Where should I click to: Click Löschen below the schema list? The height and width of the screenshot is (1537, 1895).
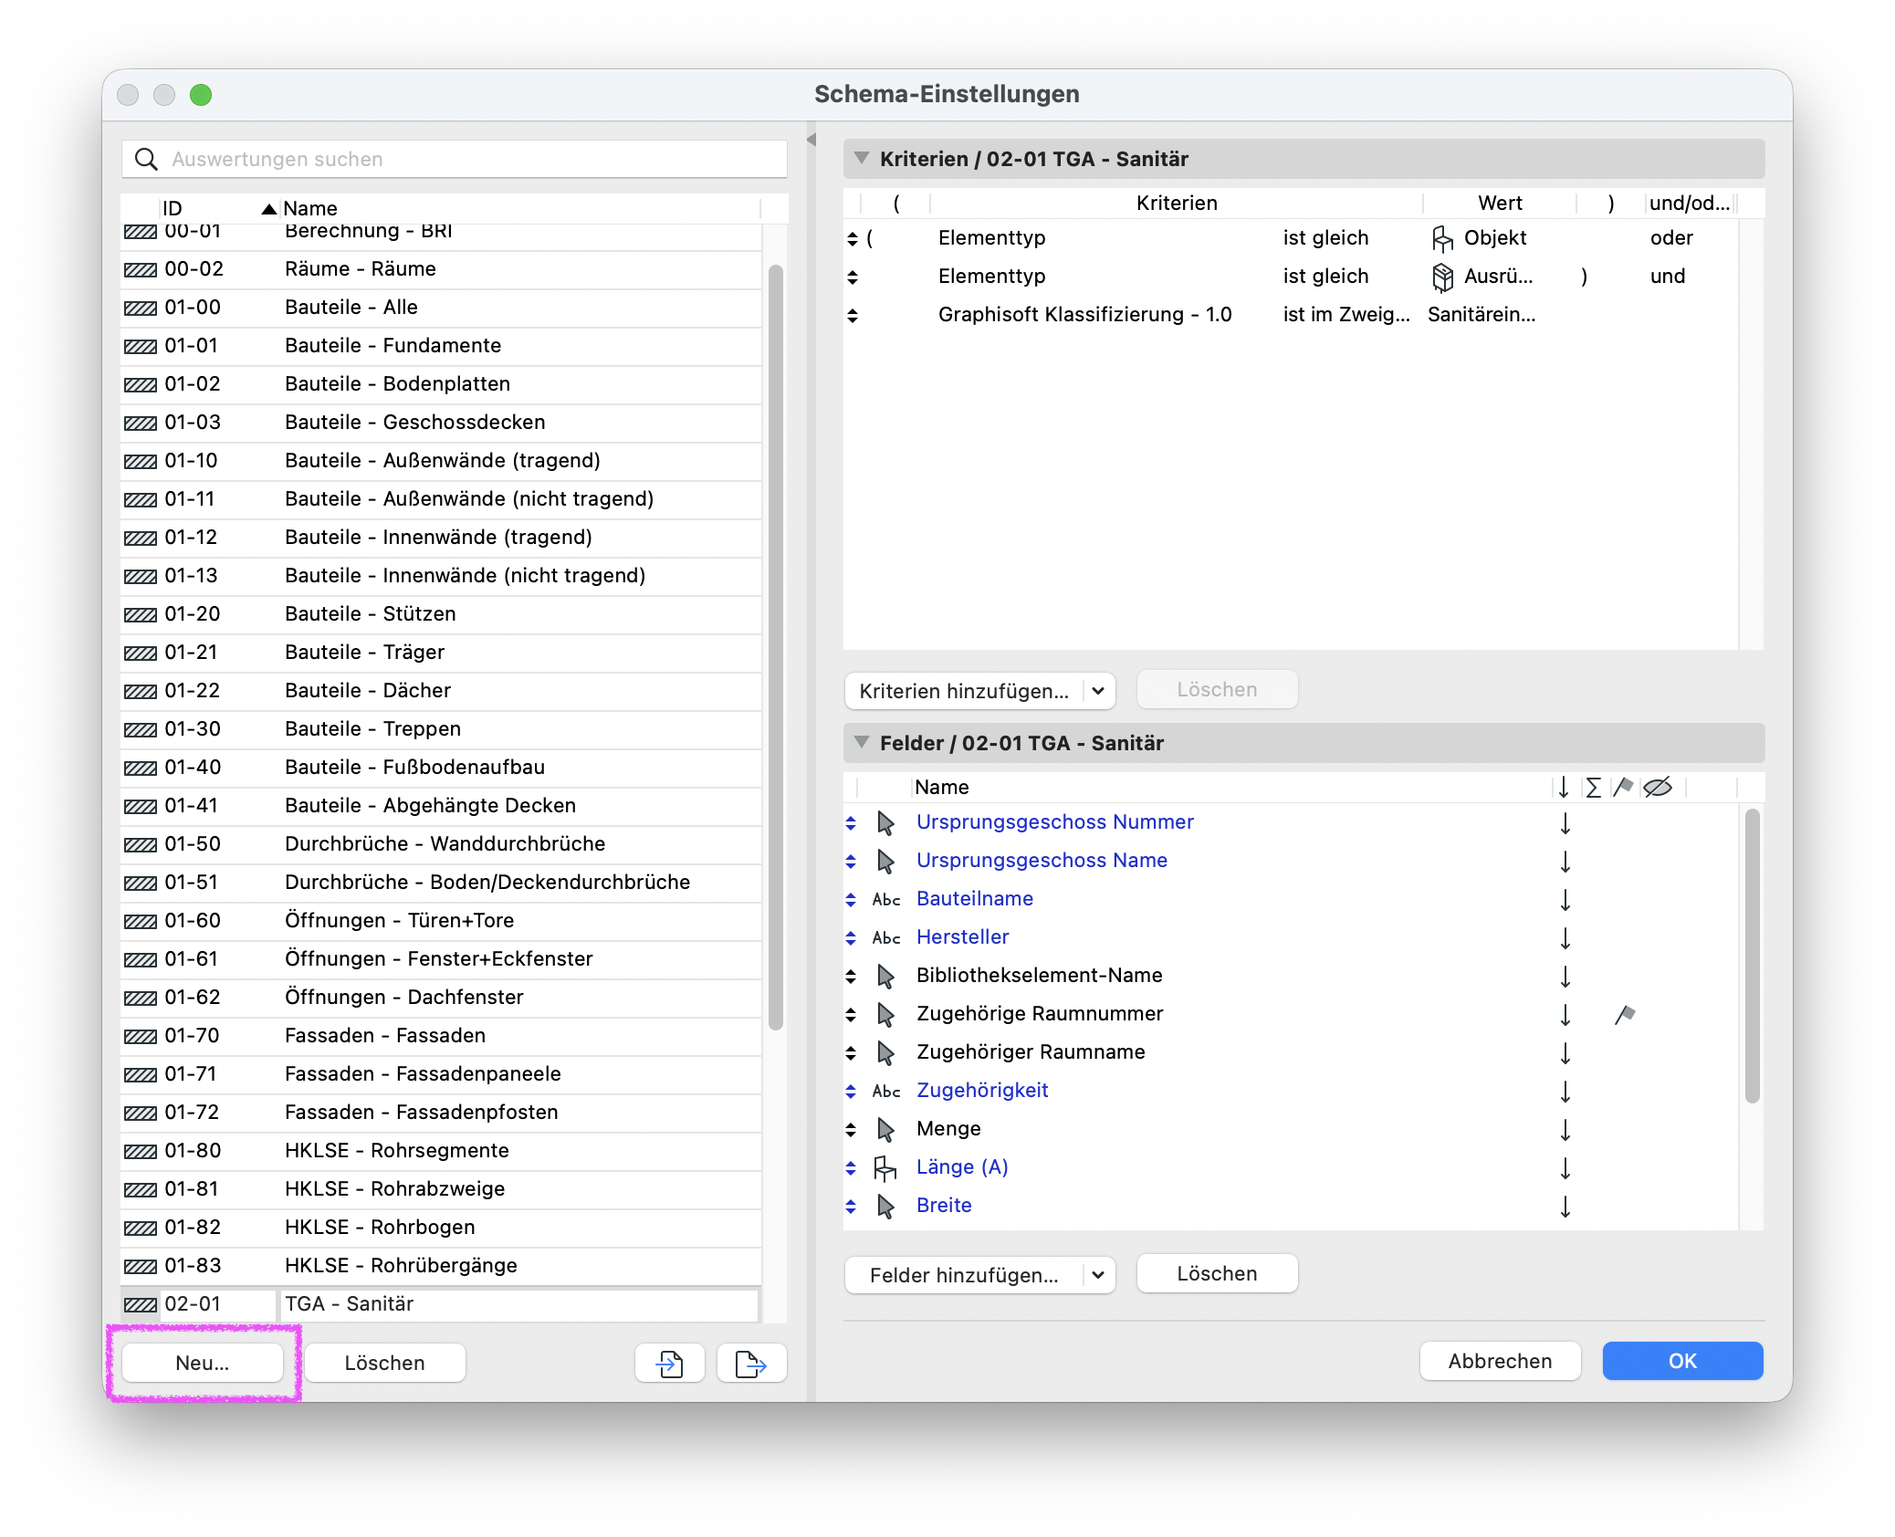coord(384,1364)
